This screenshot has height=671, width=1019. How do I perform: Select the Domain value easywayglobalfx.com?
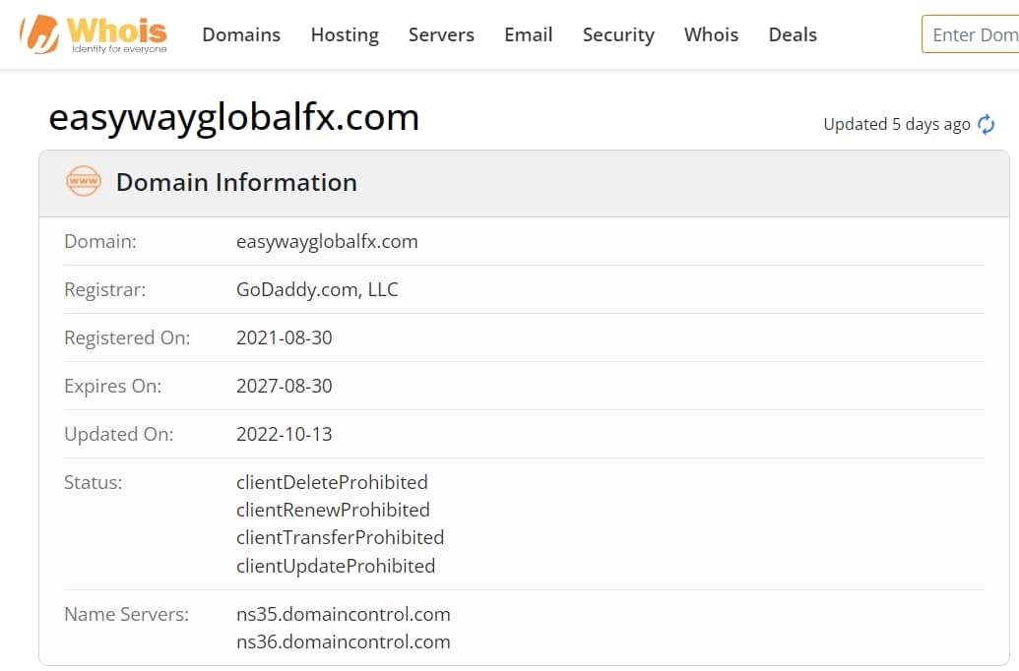327,242
